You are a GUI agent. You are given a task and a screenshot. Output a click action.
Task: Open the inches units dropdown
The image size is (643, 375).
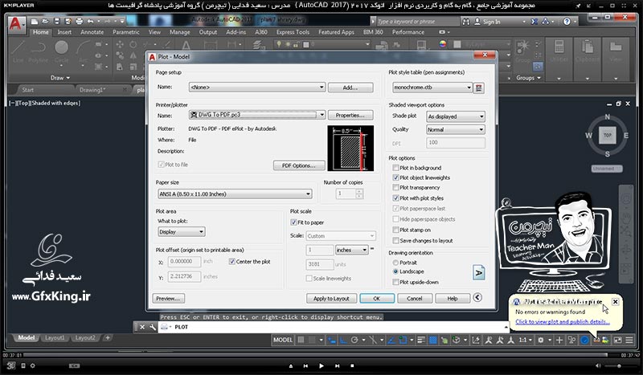(x=351, y=250)
